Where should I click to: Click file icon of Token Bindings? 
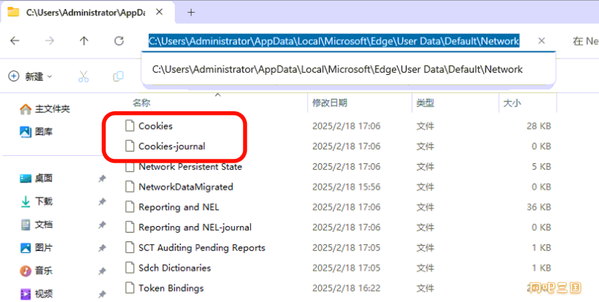pyautogui.click(x=130, y=288)
